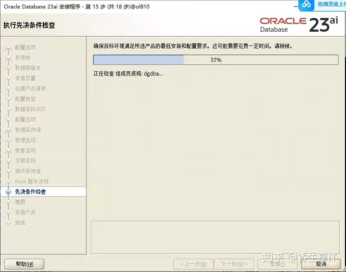Screen dimensions: 346x272
Task: Select the 数据库版本 step indicator
Action: (x=8, y=68)
